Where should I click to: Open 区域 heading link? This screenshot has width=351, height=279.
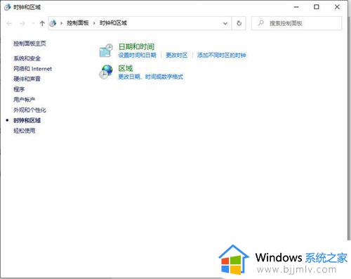(x=126, y=68)
